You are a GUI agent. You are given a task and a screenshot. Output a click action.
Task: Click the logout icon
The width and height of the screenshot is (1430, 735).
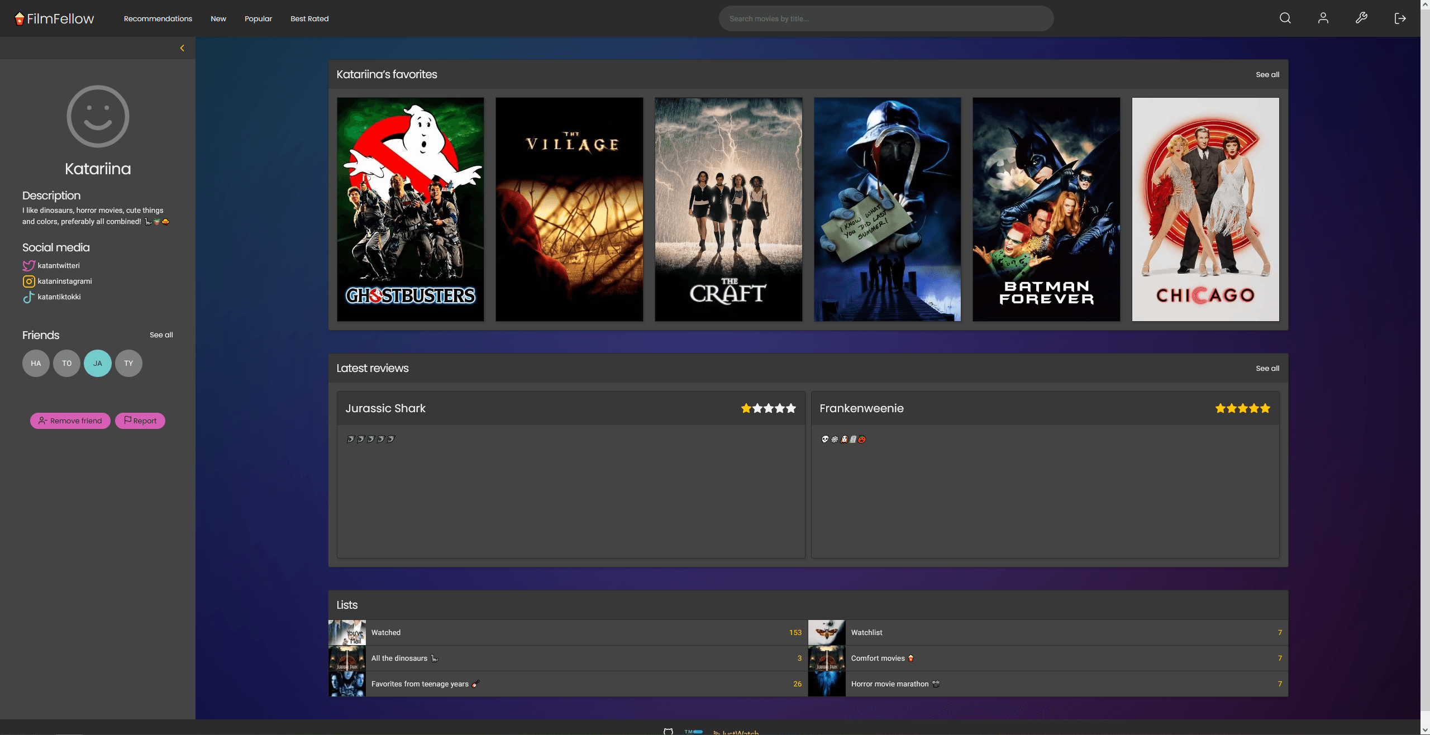pos(1400,18)
